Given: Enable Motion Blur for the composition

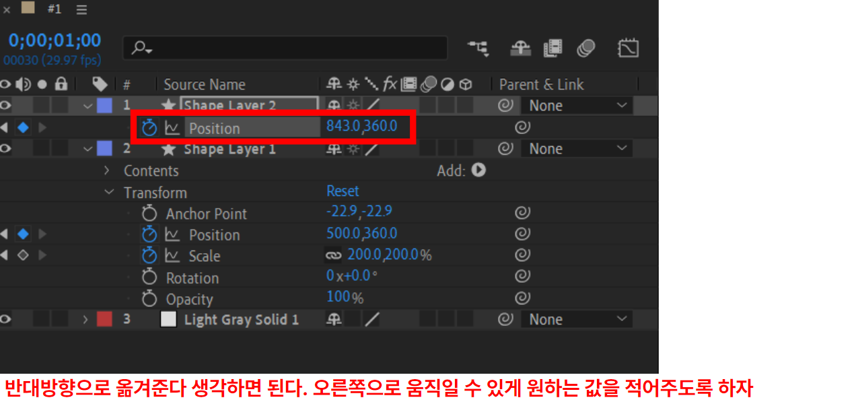Looking at the screenshot, I should point(586,48).
